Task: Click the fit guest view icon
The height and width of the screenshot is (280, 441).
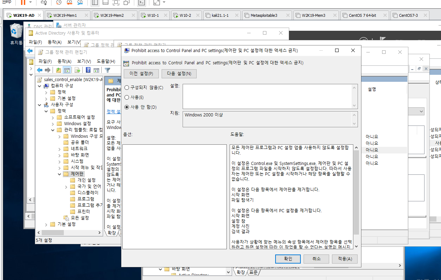Action: point(116,2)
